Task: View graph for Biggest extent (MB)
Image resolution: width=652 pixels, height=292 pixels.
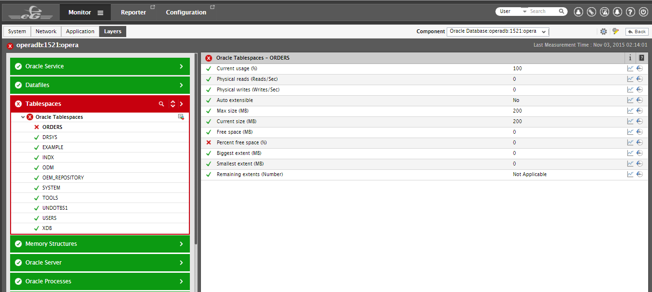Action: 630,153
